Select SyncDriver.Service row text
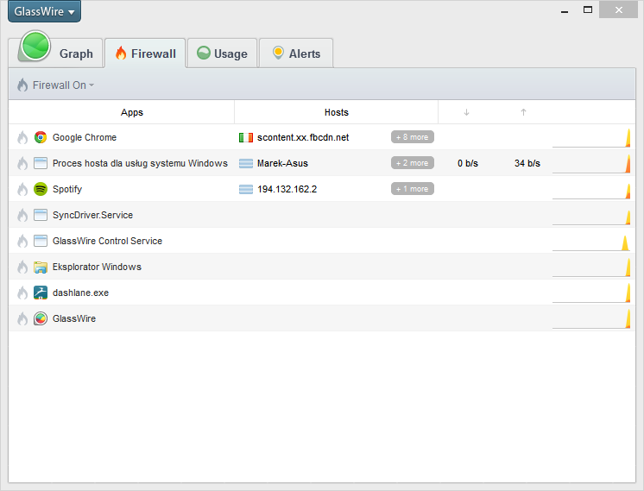This screenshot has height=491, width=644. click(x=92, y=215)
